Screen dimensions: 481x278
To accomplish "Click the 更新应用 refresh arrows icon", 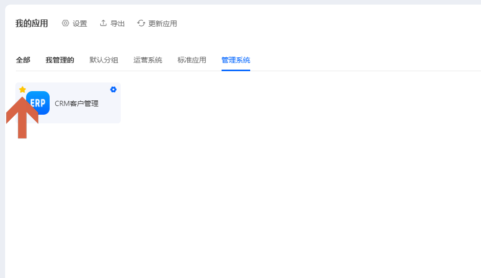I will tap(141, 23).
